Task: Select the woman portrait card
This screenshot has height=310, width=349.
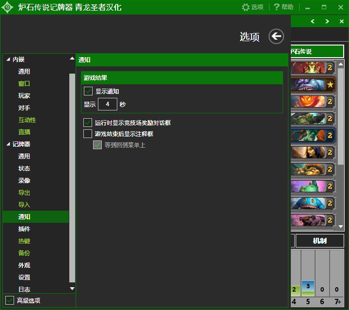Action: click(x=313, y=152)
